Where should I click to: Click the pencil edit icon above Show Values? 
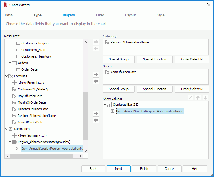click(x=190, y=98)
